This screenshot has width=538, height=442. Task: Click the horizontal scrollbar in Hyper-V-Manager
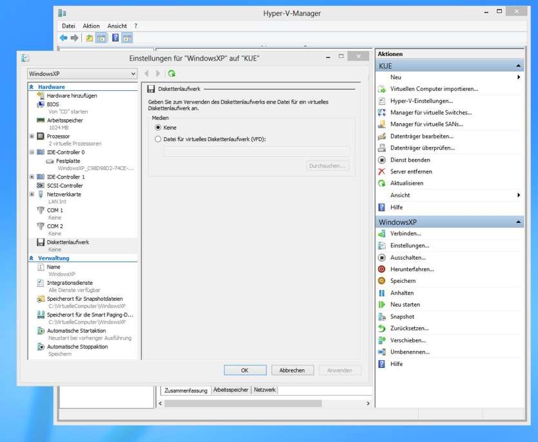click(x=243, y=403)
